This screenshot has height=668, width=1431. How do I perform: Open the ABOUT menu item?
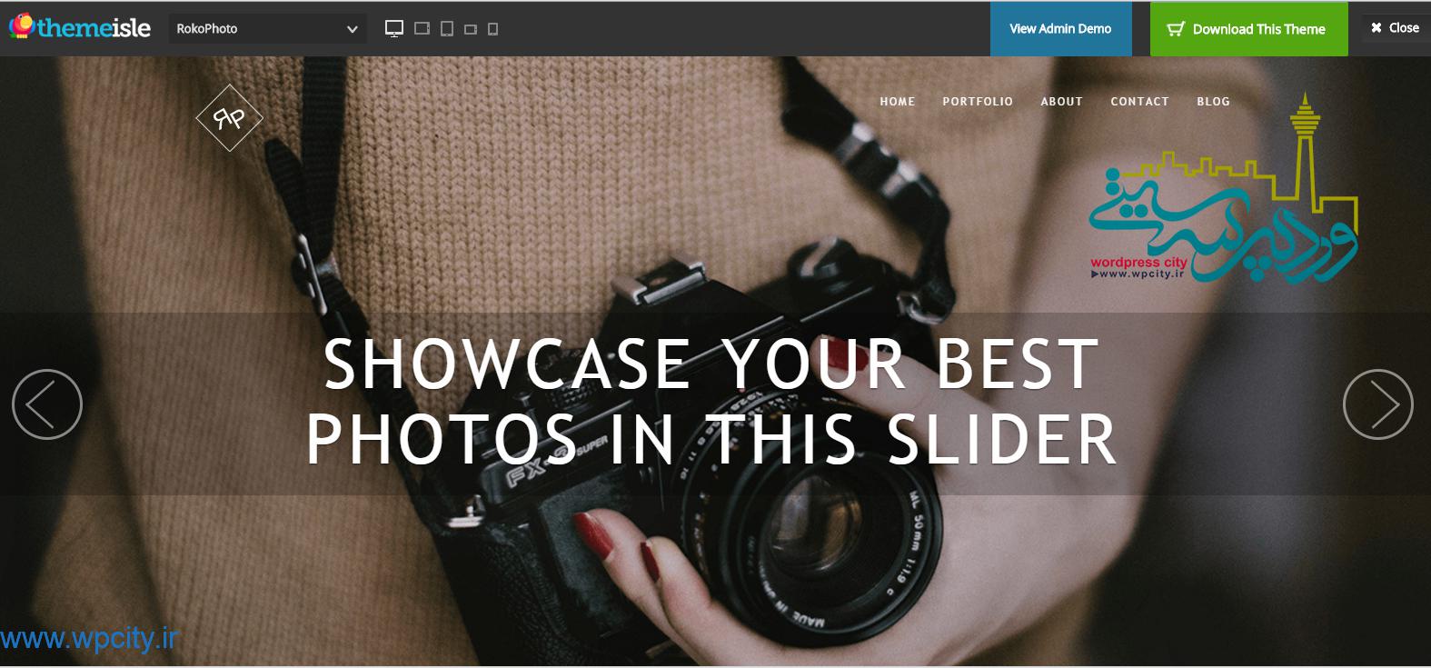[1062, 102]
